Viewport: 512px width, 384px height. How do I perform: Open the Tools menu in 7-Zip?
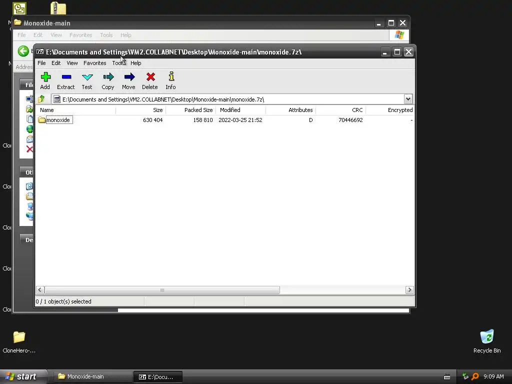pos(118,63)
